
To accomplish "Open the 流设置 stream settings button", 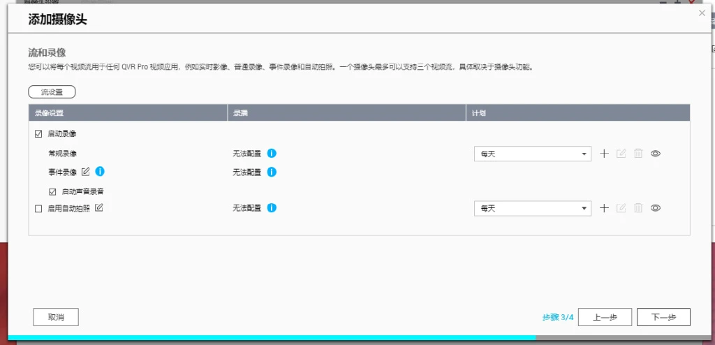I will pyautogui.click(x=52, y=91).
